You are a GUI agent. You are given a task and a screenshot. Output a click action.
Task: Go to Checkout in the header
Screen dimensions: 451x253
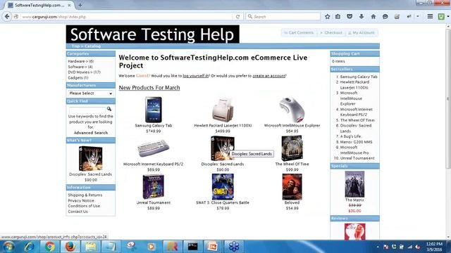point(331,33)
